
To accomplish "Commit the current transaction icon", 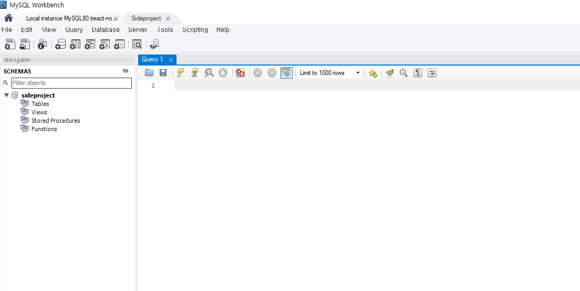I will 258,73.
